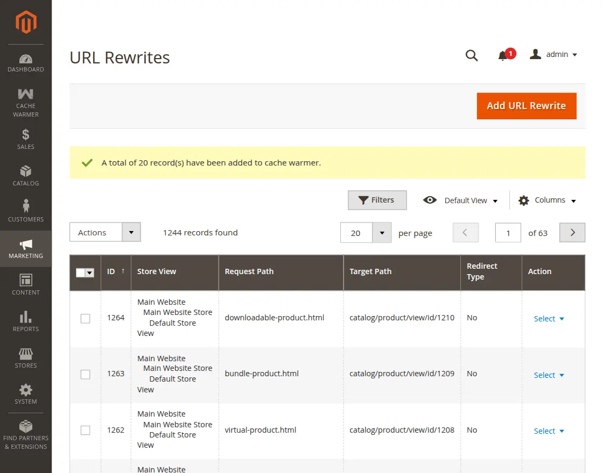Check the checkbox for bundle-product.html row

click(x=85, y=374)
